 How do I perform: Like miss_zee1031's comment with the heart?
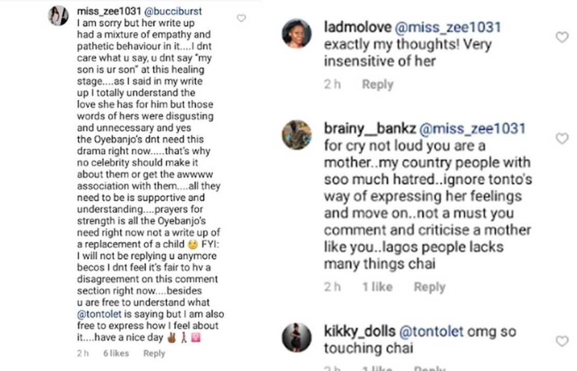(x=241, y=19)
